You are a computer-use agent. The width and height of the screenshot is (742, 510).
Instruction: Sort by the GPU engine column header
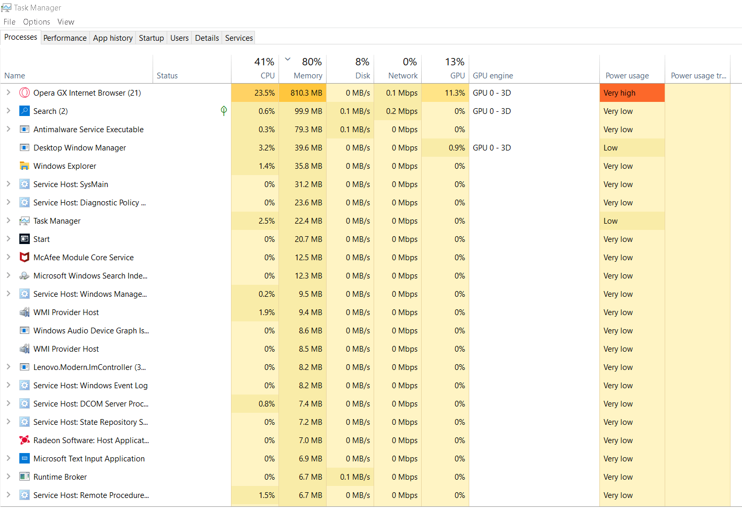534,69
